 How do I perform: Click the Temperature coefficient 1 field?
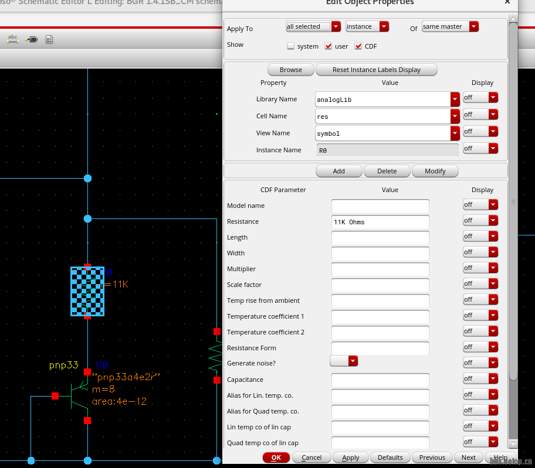click(380, 317)
